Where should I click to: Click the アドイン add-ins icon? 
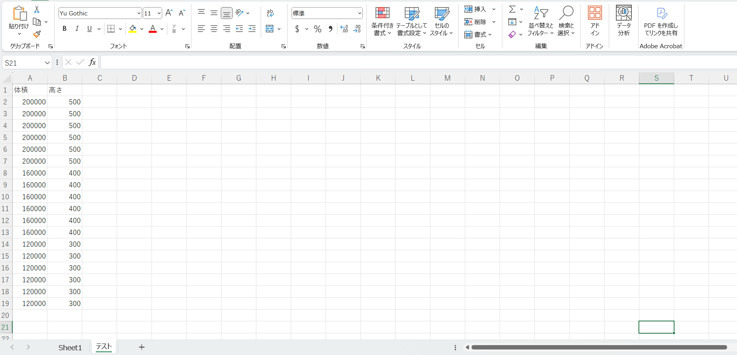[x=595, y=21]
